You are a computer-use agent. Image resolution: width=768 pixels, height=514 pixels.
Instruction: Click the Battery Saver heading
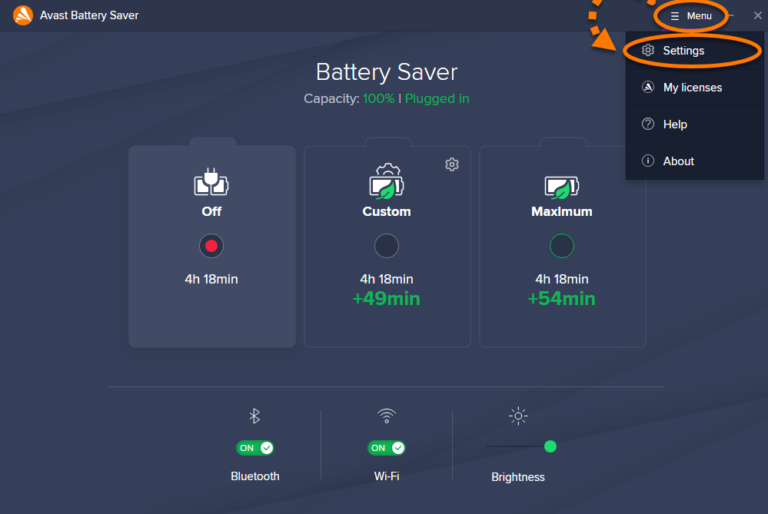pos(387,72)
